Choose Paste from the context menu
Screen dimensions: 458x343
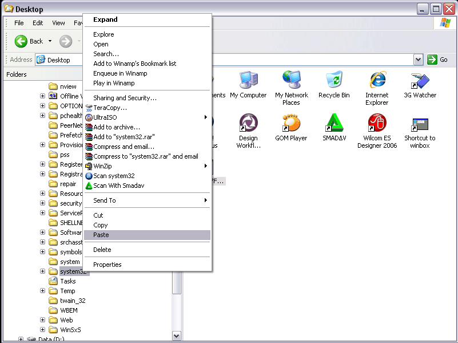pos(147,235)
